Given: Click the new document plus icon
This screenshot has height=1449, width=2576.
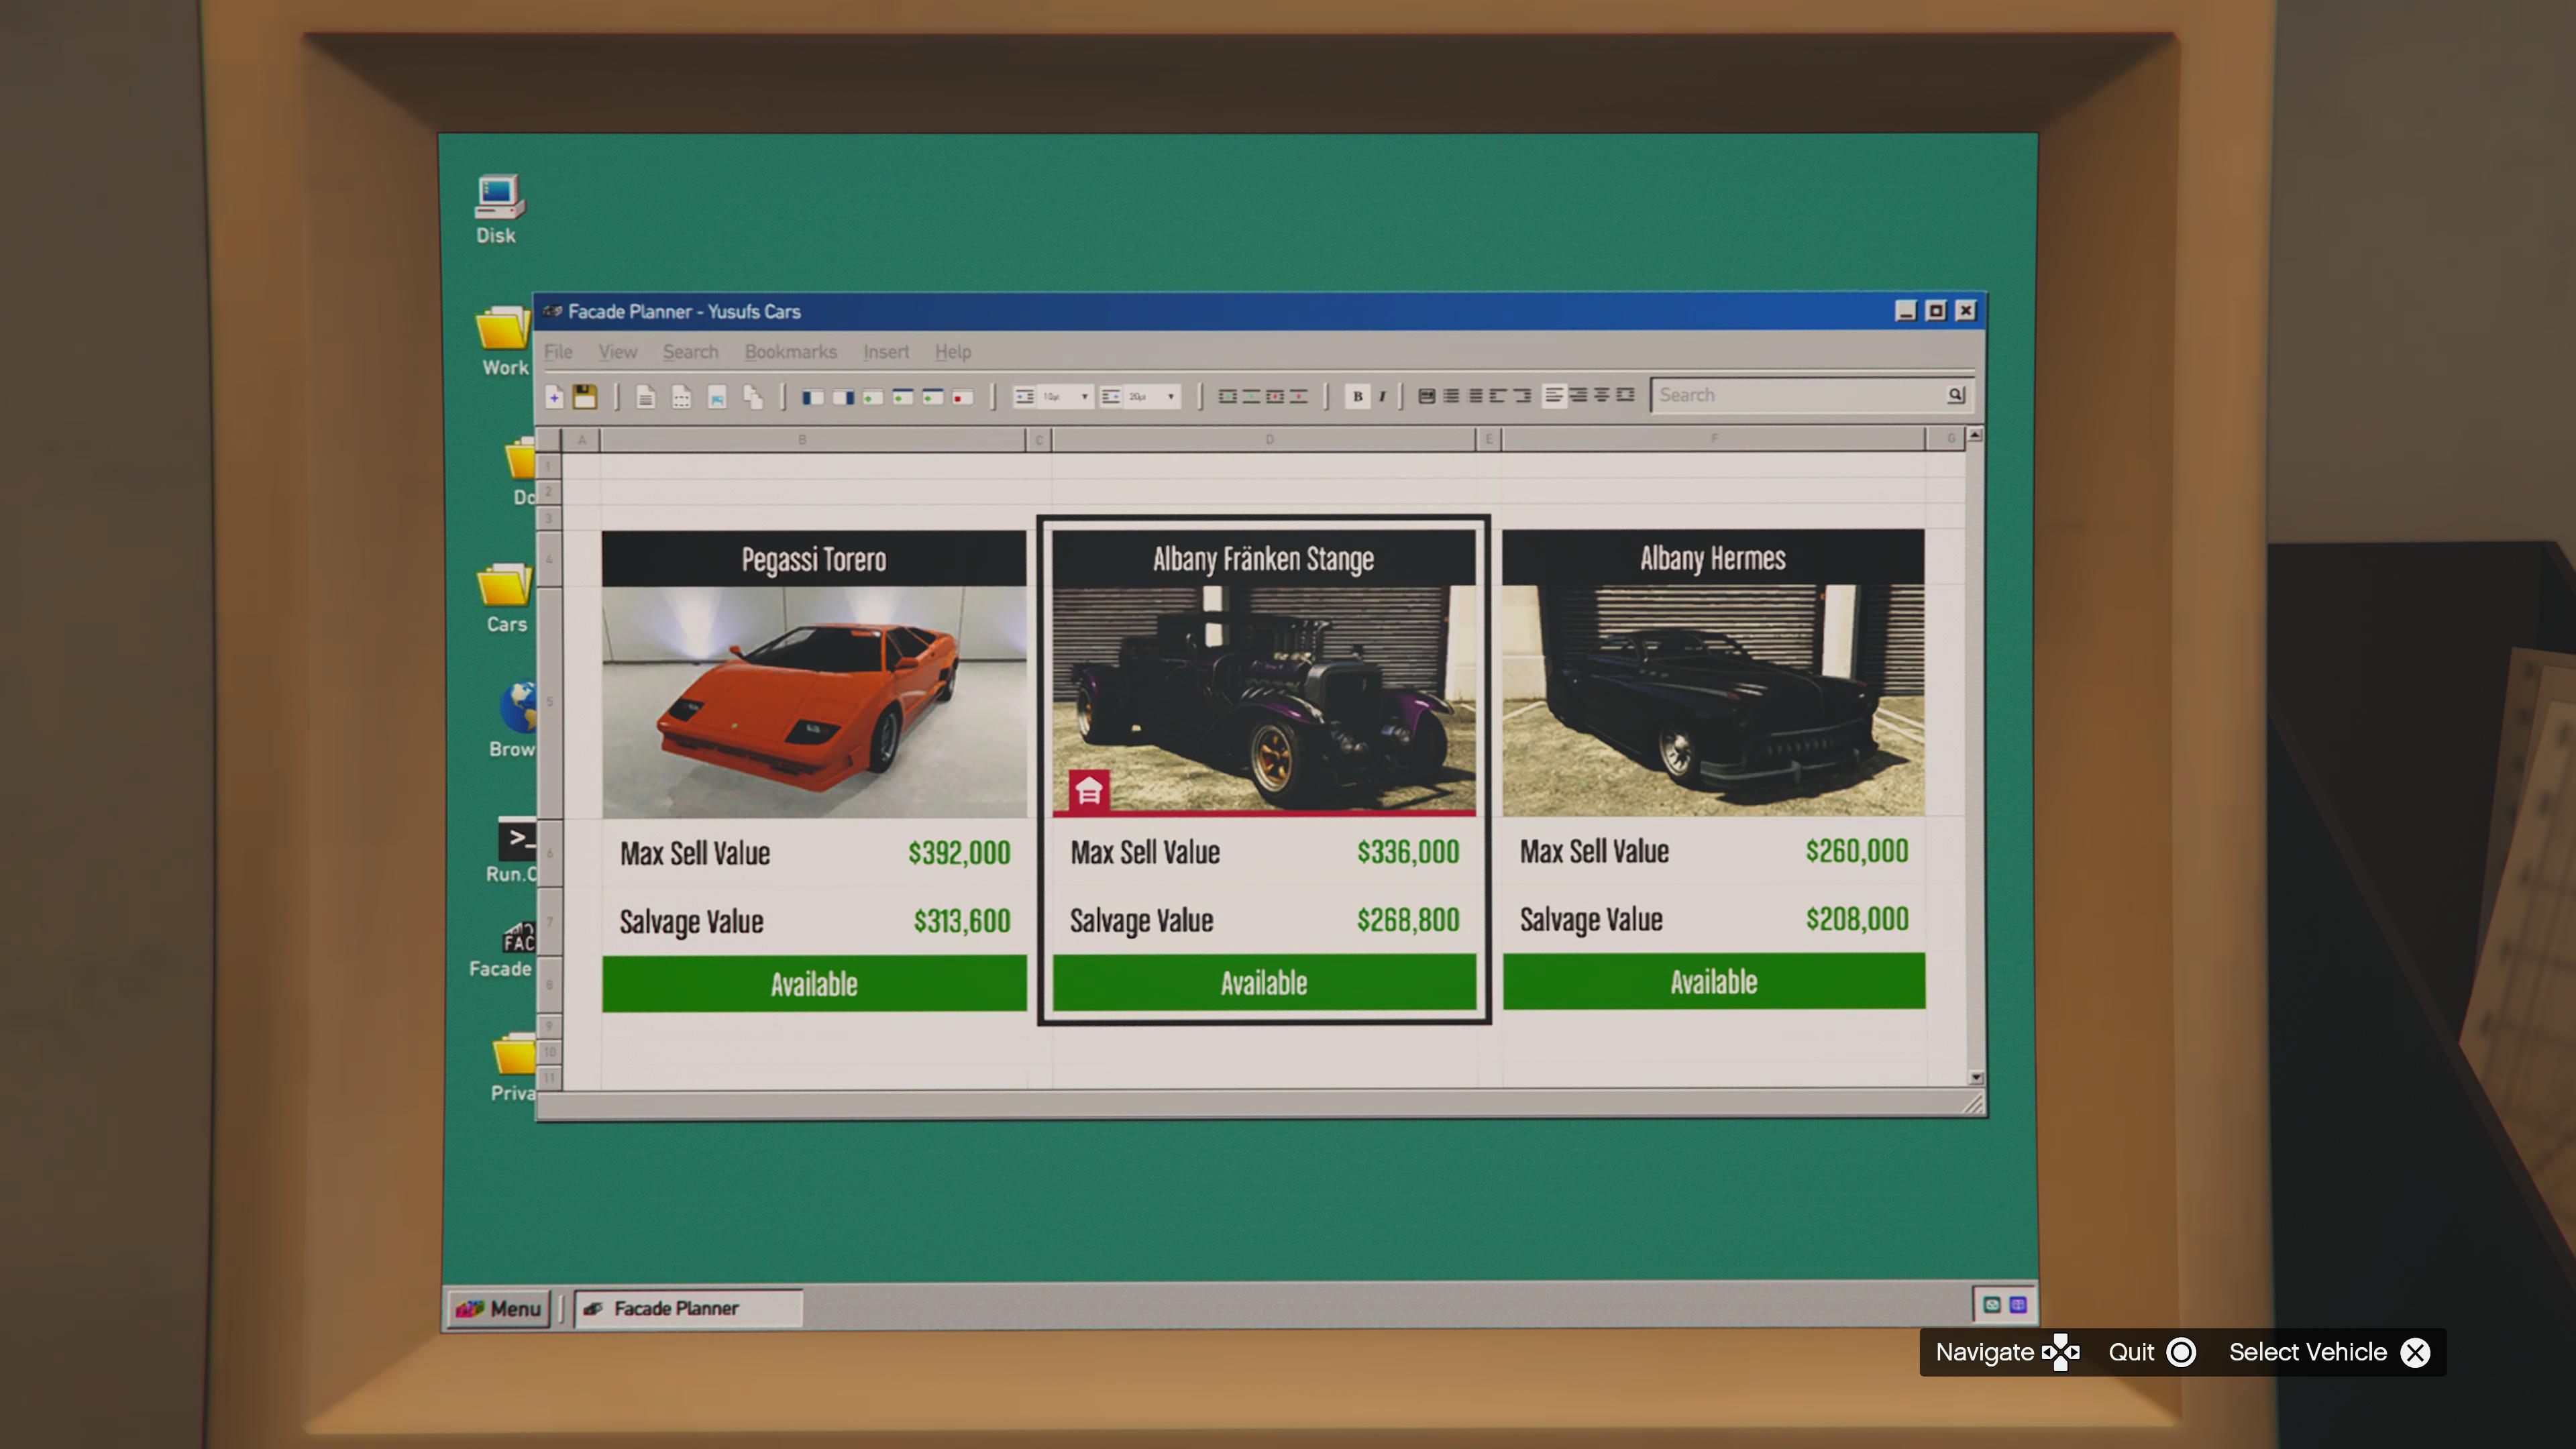Looking at the screenshot, I should point(555,397).
